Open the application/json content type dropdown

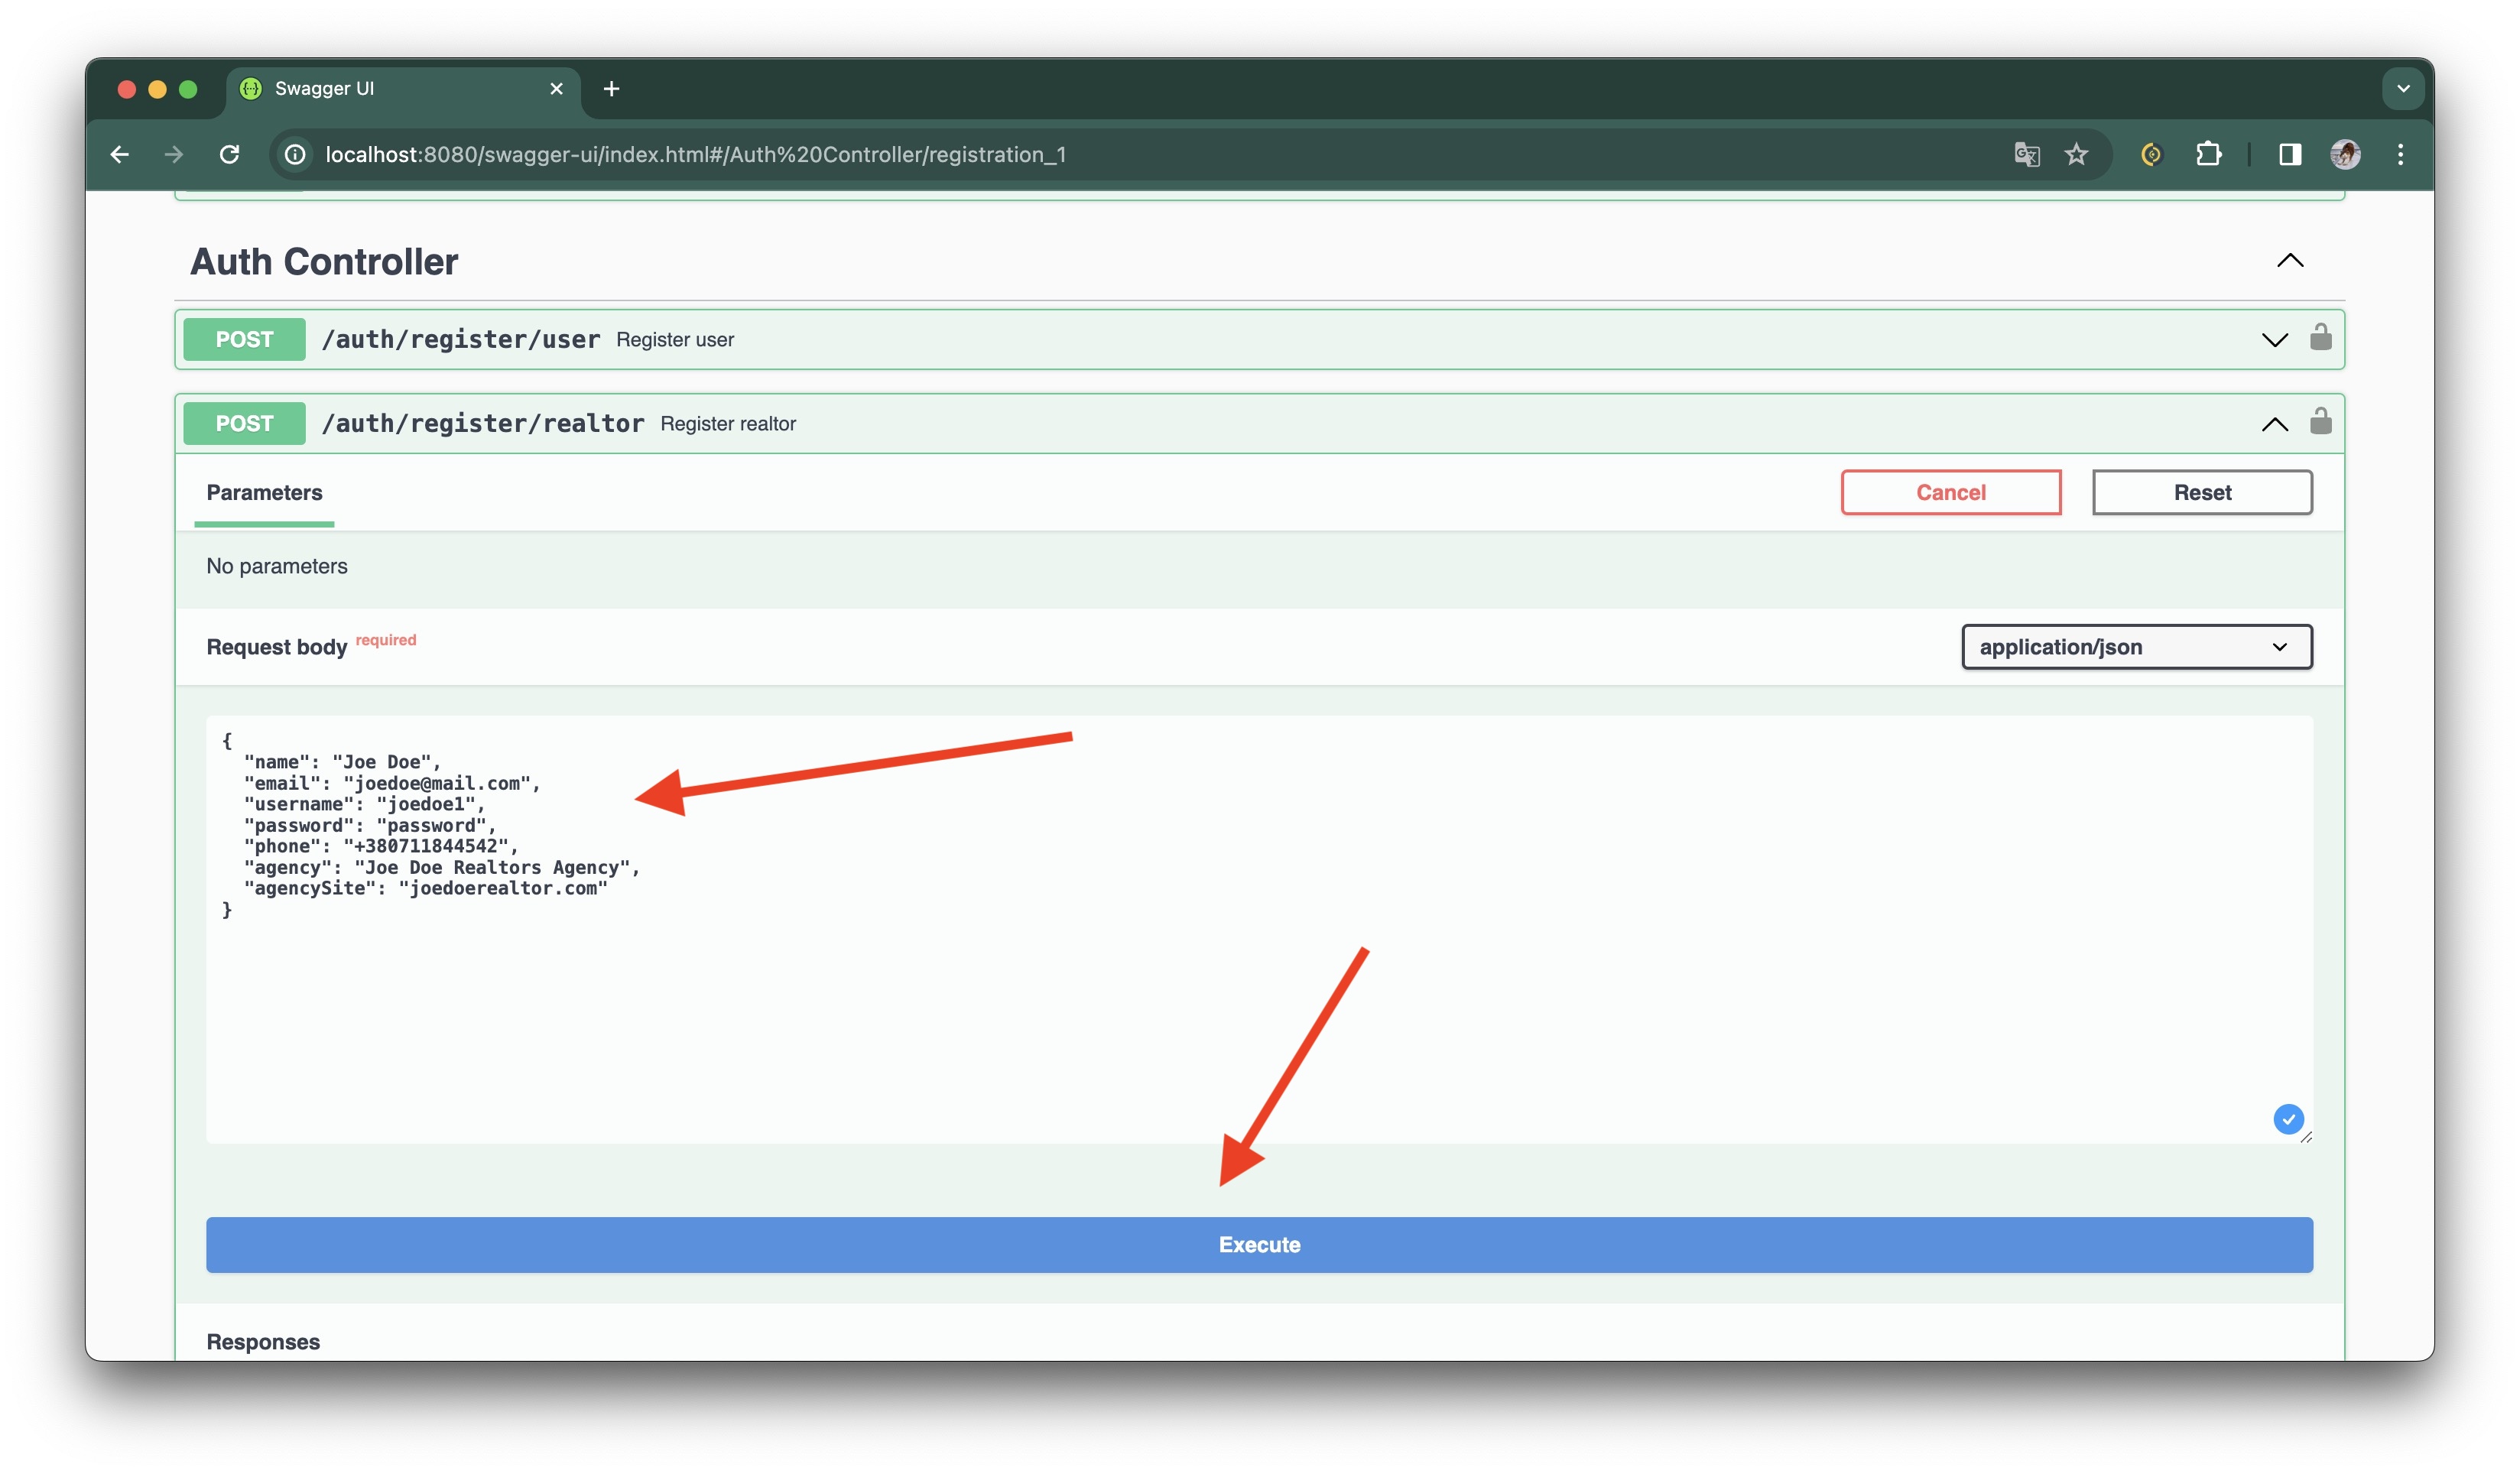click(2136, 647)
